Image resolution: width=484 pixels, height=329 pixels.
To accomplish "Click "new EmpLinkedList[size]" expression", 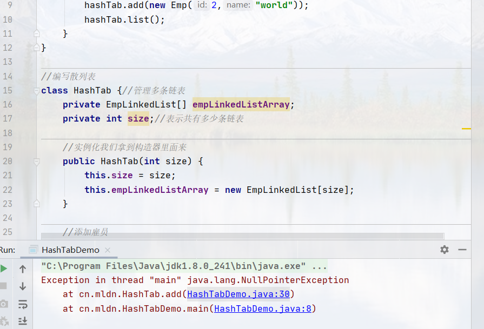I will (287, 190).
